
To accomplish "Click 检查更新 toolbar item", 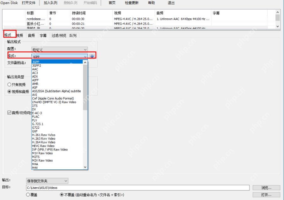I will [x=132, y=3].
